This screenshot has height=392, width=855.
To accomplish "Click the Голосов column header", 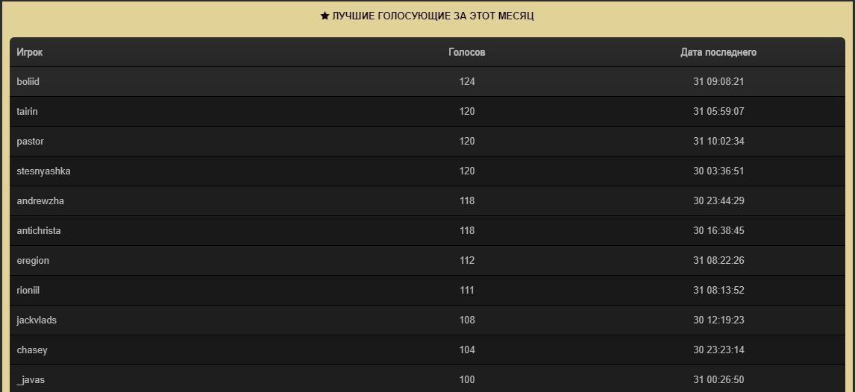I will [467, 52].
